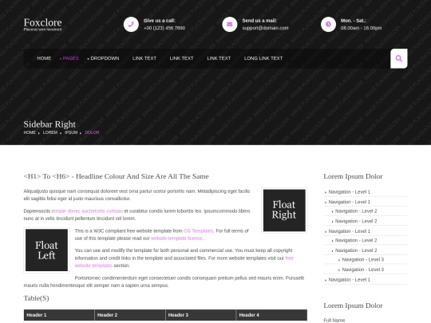This screenshot has width=431, height=323.
Task: Select second Navigation - Level 2 sidebar item
Action: pyautogui.click(x=356, y=221)
